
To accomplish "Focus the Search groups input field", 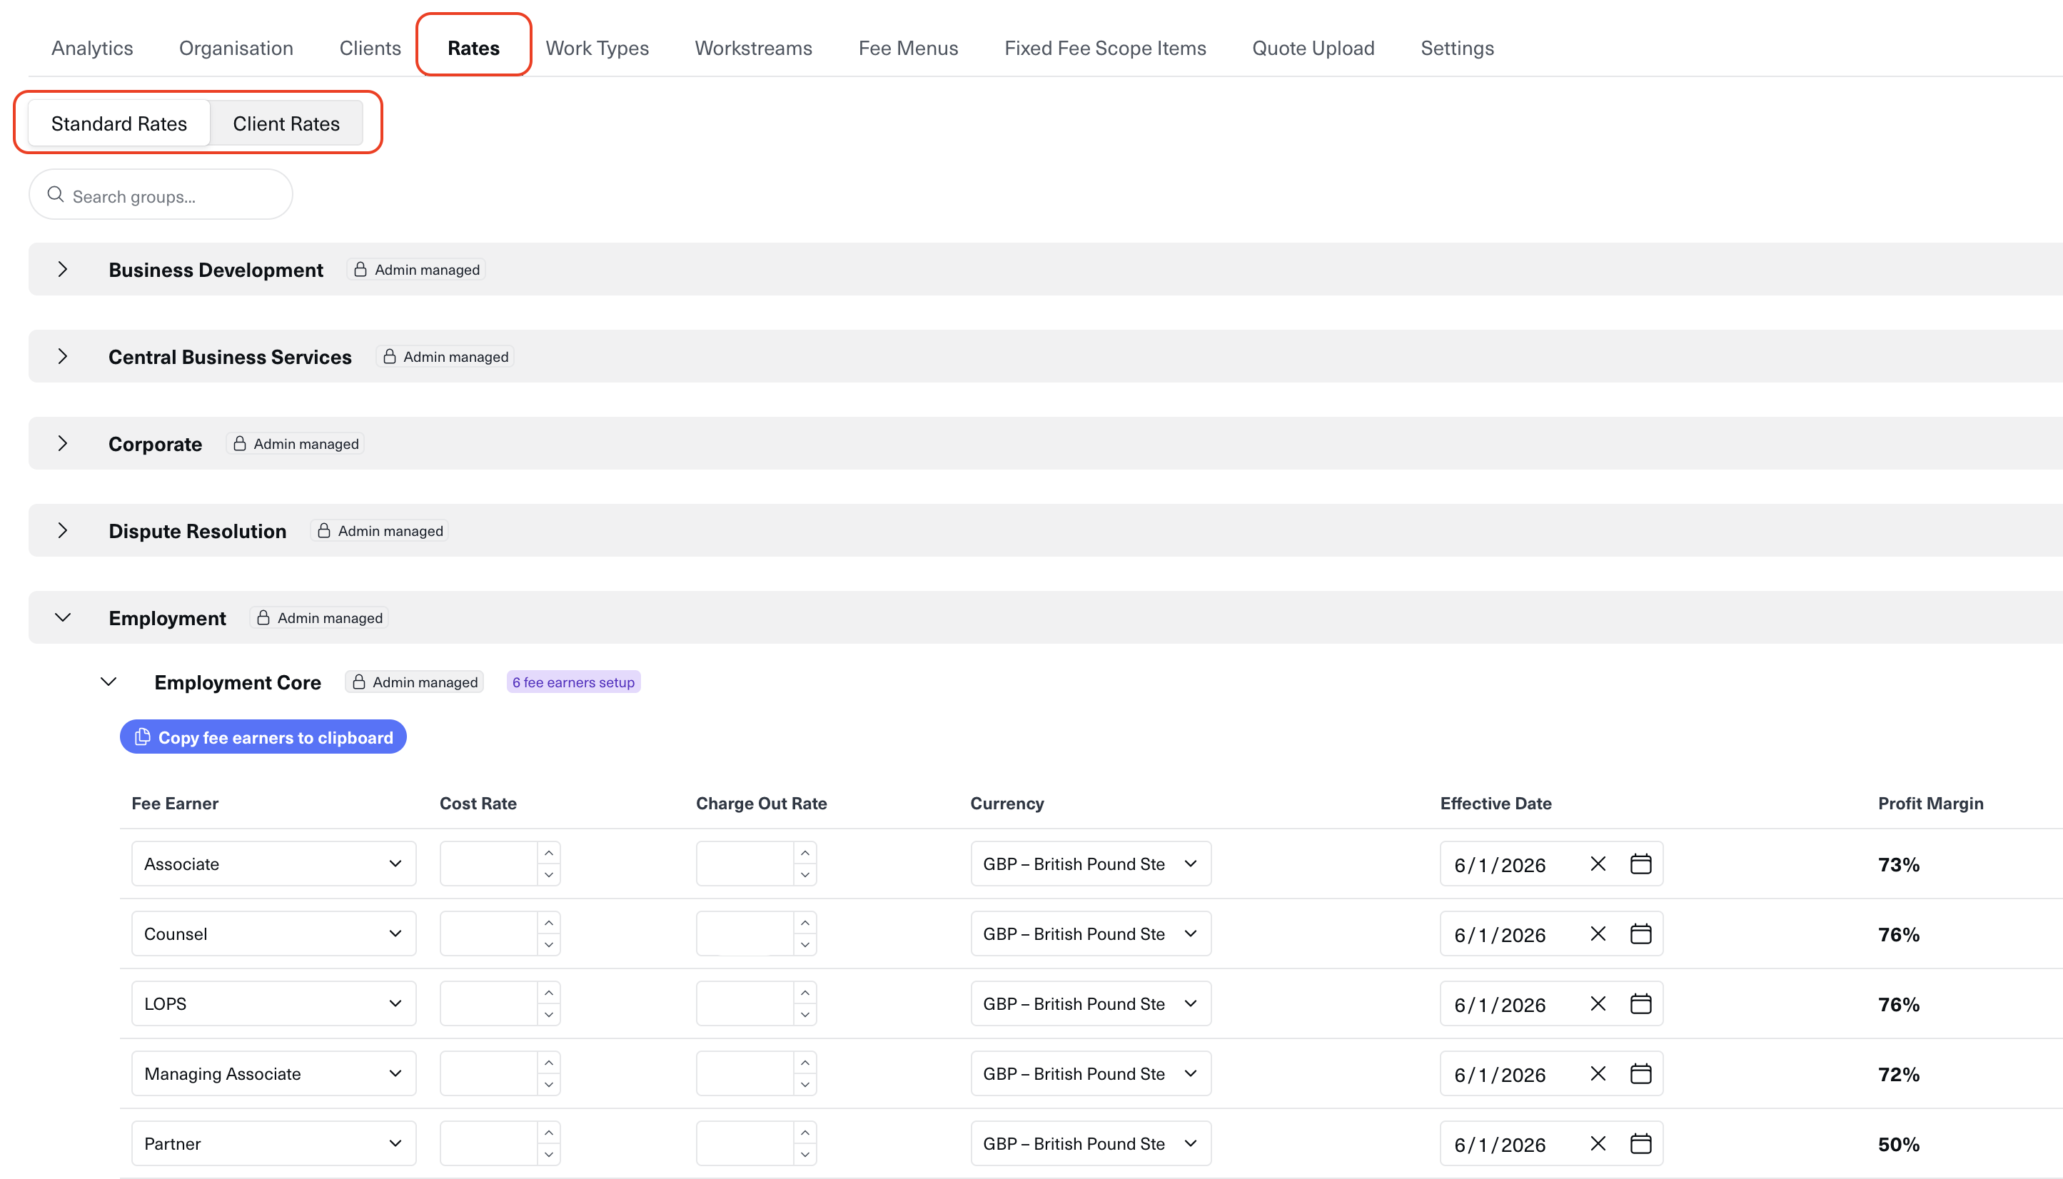I will click(174, 196).
